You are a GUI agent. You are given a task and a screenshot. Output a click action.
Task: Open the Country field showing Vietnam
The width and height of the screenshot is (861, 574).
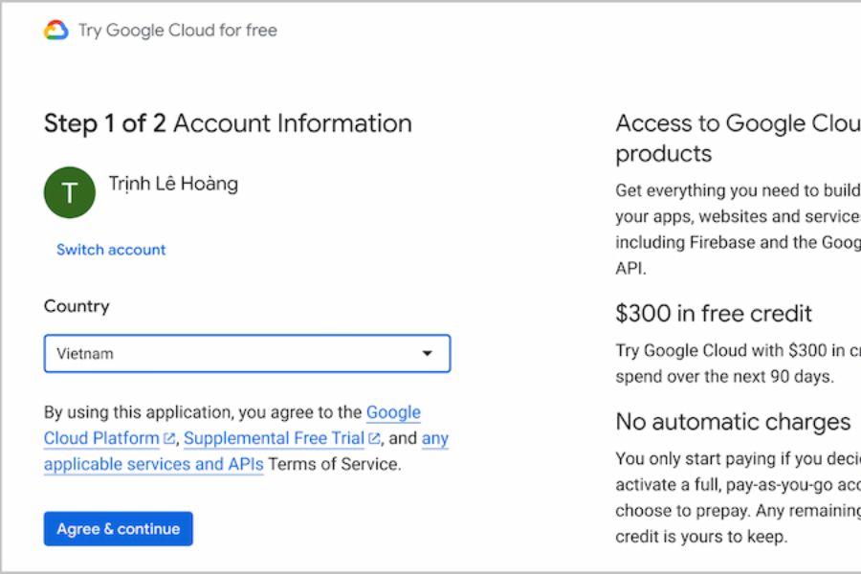coord(230,354)
